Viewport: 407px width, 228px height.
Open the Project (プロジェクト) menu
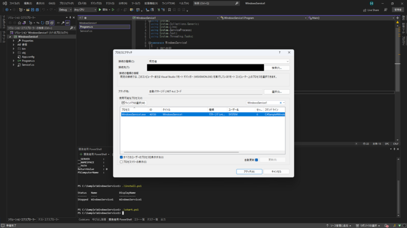[x=67, y=4]
